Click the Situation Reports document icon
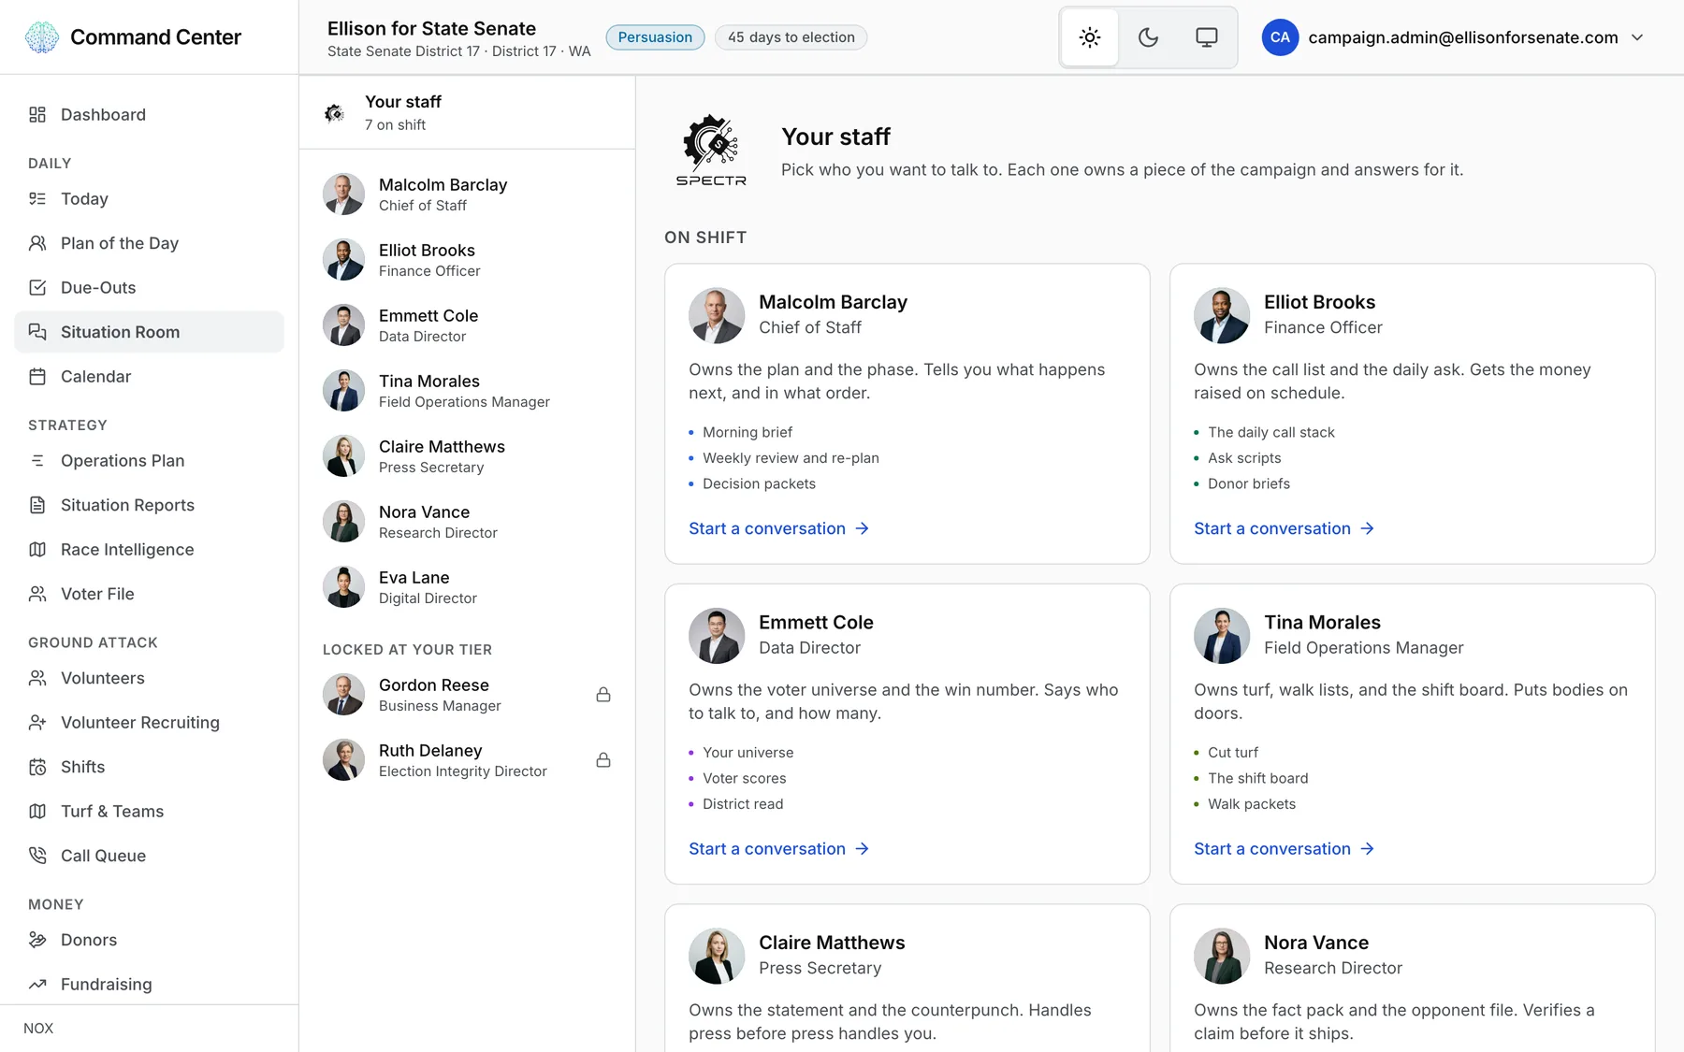Screen dimensions: 1684x1052 (x=37, y=505)
